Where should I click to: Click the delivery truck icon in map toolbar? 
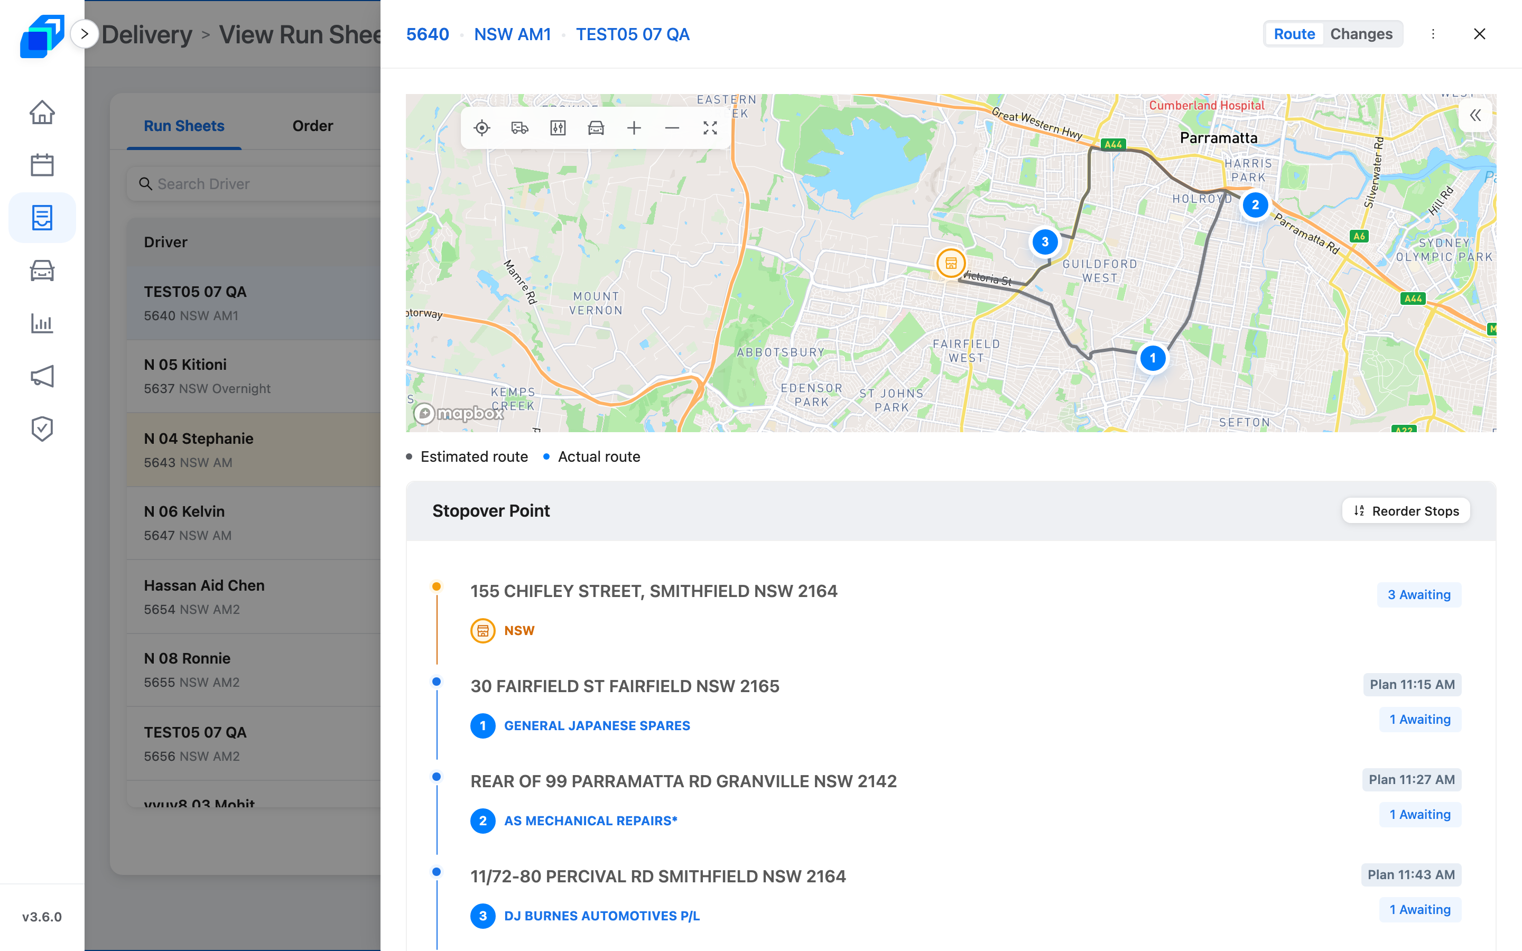coord(520,128)
